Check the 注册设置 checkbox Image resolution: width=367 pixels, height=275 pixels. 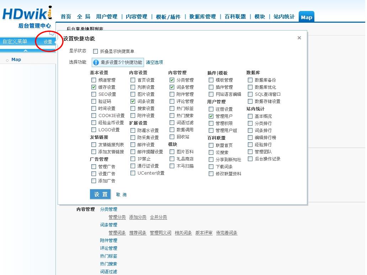[x=211, y=109]
